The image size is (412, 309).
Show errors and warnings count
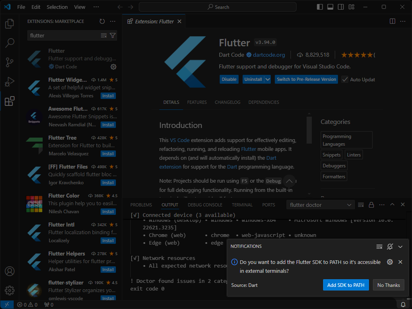pyautogui.click(x=27, y=305)
